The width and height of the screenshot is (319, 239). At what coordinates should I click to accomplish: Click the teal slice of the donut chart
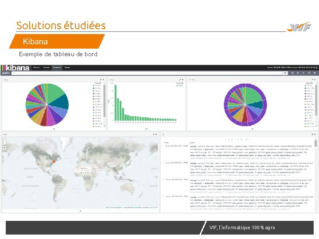[x=258, y=104]
